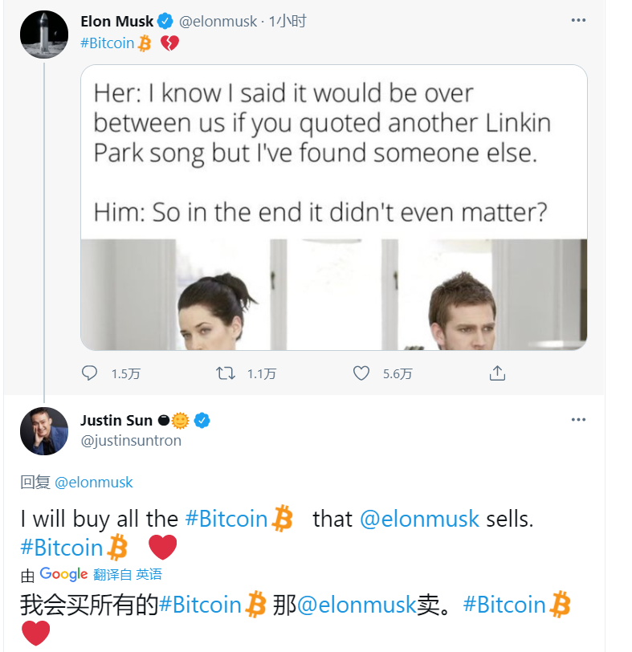632x652 pixels.
Task: Click the @elonmusk link after "回复"
Action: point(93,482)
